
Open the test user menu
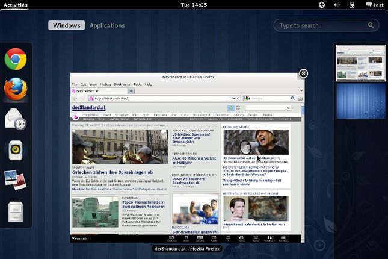pos(375,5)
